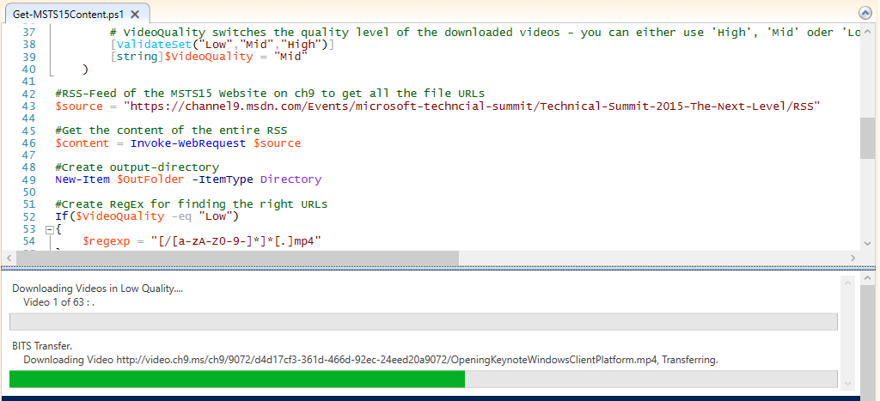880x401 pixels.
Task: Click the editor's vertical scrollbar thumb
Action: coord(867,137)
